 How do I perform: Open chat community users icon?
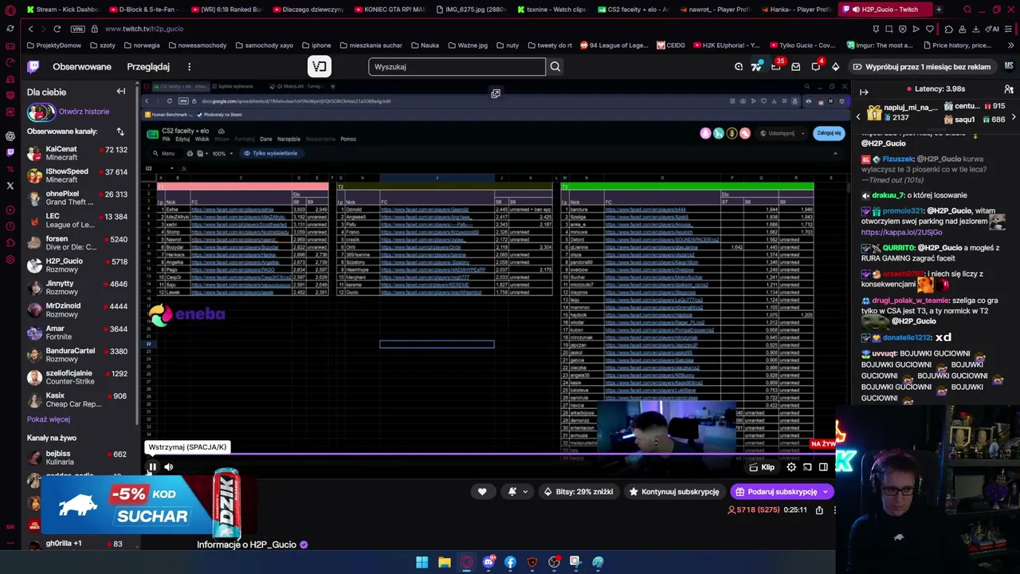coord(1009,89)
